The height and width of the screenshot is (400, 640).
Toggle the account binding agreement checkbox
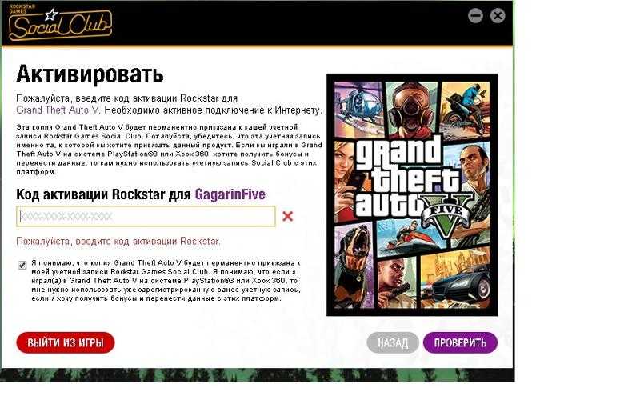(22, 266)
